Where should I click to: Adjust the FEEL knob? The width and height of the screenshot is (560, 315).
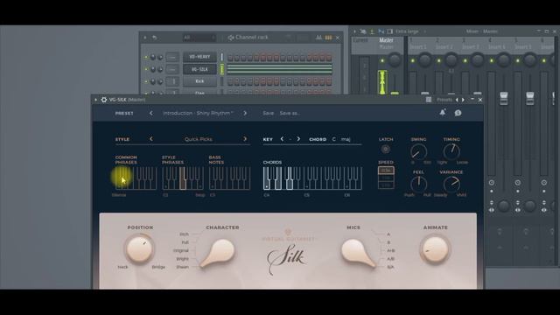pyautogui.click(x=418, y=185)
